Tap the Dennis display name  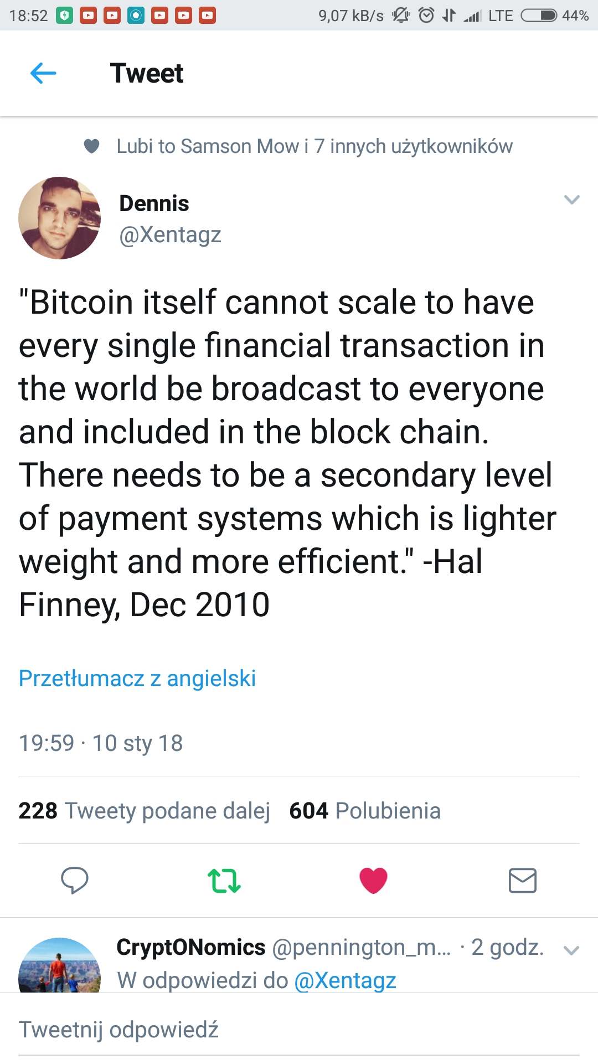(x=154, y=203)
